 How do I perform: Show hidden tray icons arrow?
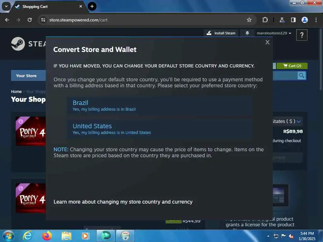[x=268, y=236]
